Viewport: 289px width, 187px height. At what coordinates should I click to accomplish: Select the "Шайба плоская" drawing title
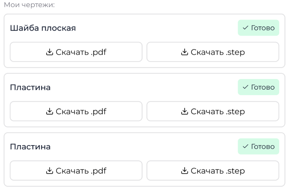(x=43, y=28)
